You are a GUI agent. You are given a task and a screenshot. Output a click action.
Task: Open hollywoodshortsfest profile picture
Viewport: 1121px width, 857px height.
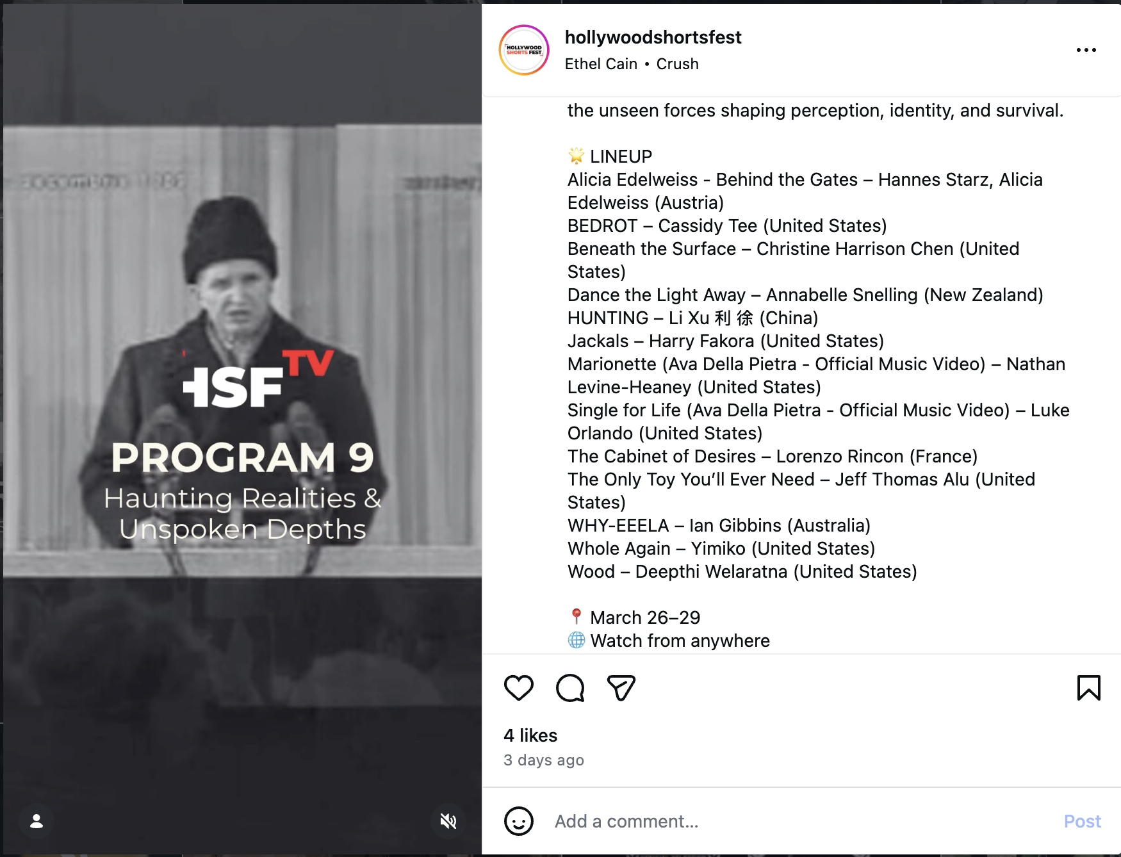[x=524, y=50]
